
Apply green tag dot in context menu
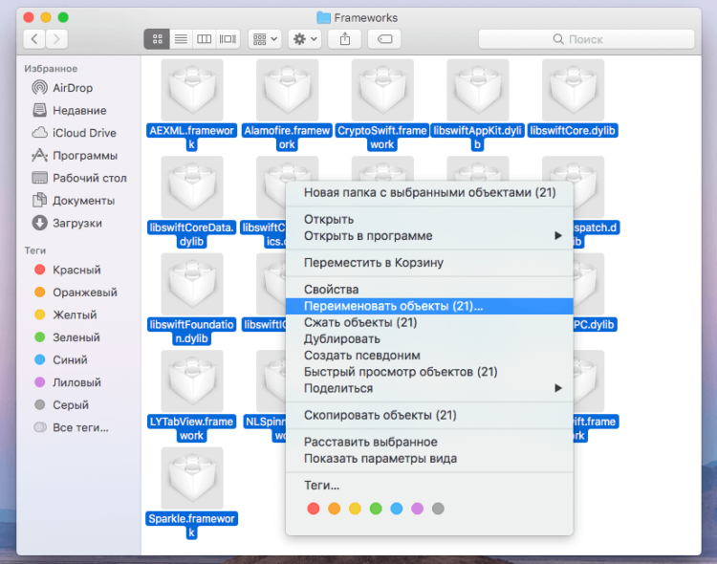tap(376, 509)
